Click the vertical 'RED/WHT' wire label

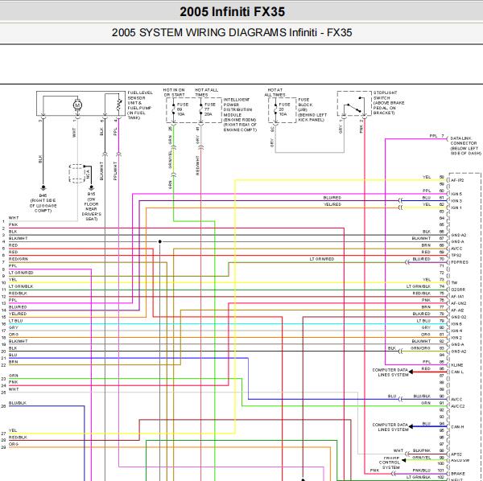pyautogui.click(x=197, y=166)
